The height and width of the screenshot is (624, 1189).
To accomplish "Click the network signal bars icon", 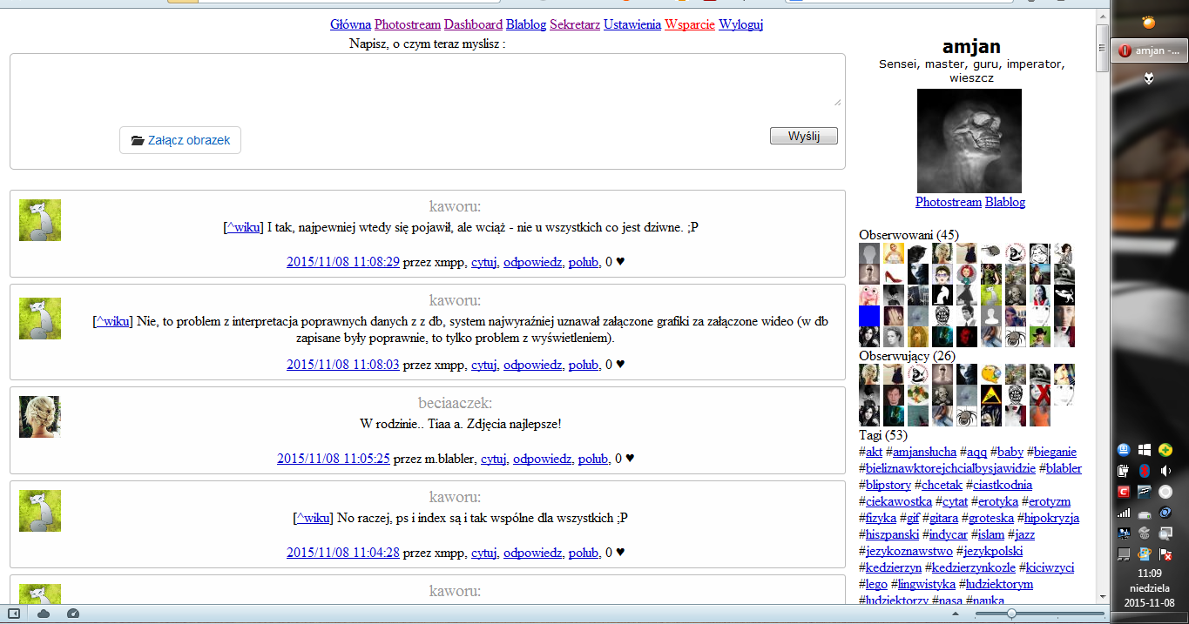I will point(1124,513).
